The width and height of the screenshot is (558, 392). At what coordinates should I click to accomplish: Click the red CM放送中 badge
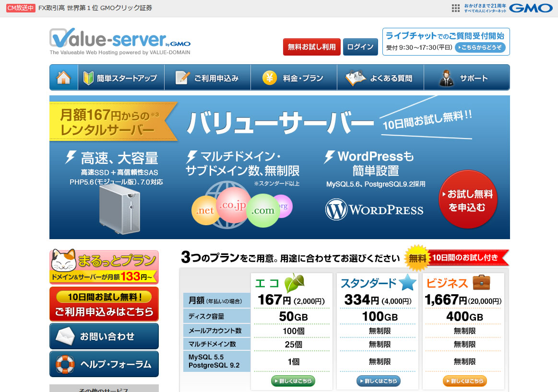(x=21, y=8)
